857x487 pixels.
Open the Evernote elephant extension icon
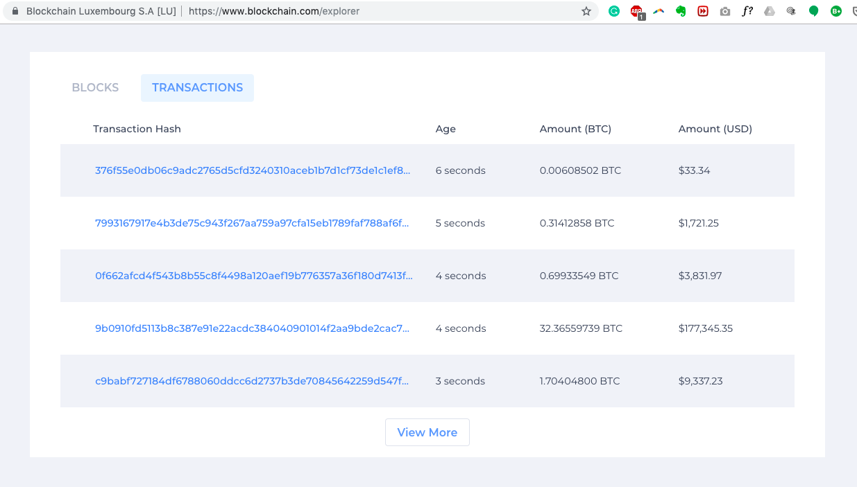(x=681, y=11)
